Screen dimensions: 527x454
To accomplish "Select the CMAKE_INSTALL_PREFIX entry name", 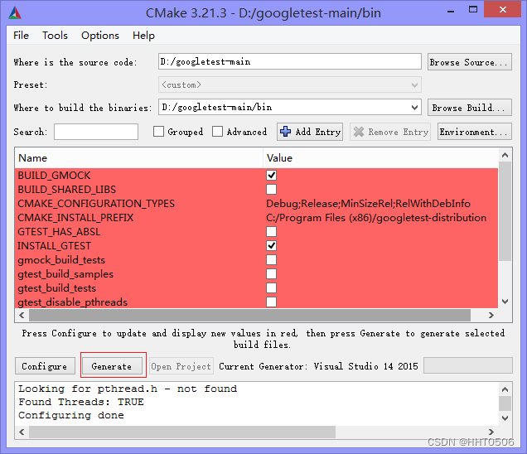I will click(75, 218).
